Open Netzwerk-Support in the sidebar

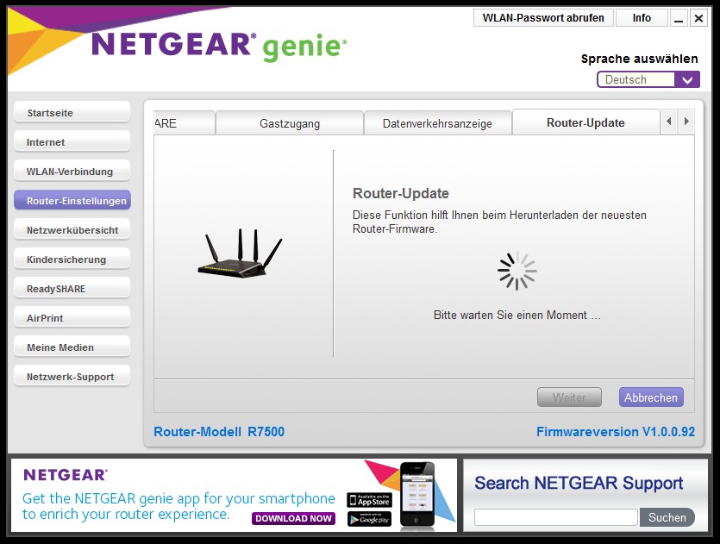(x=72, y=377)
